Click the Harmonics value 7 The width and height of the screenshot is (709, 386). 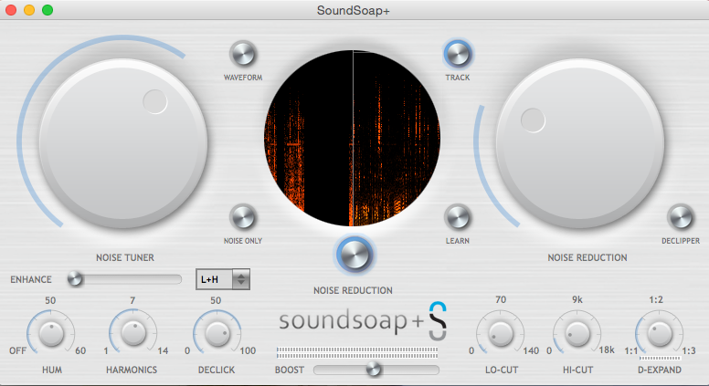[x=132, y=300]
